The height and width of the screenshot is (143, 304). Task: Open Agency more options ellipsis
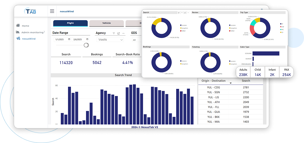123,33
